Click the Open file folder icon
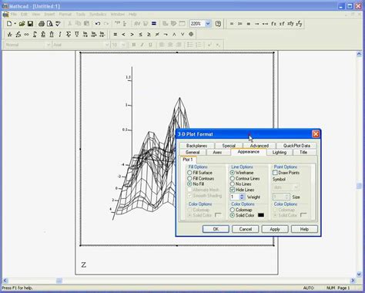 (22, 24)
